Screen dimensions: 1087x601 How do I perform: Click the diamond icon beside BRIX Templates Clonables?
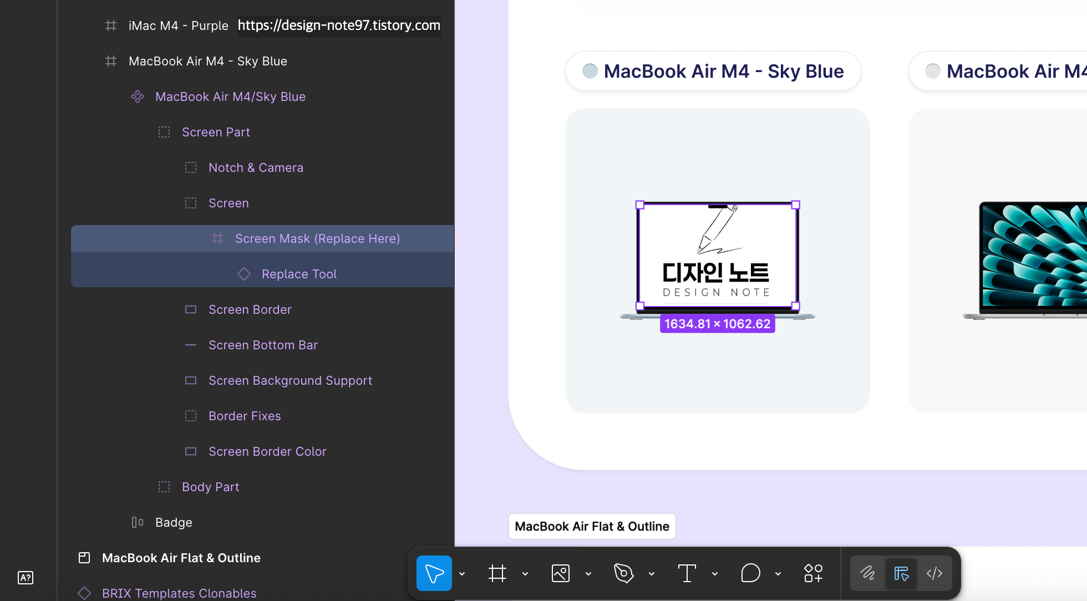tap(84, 593)
